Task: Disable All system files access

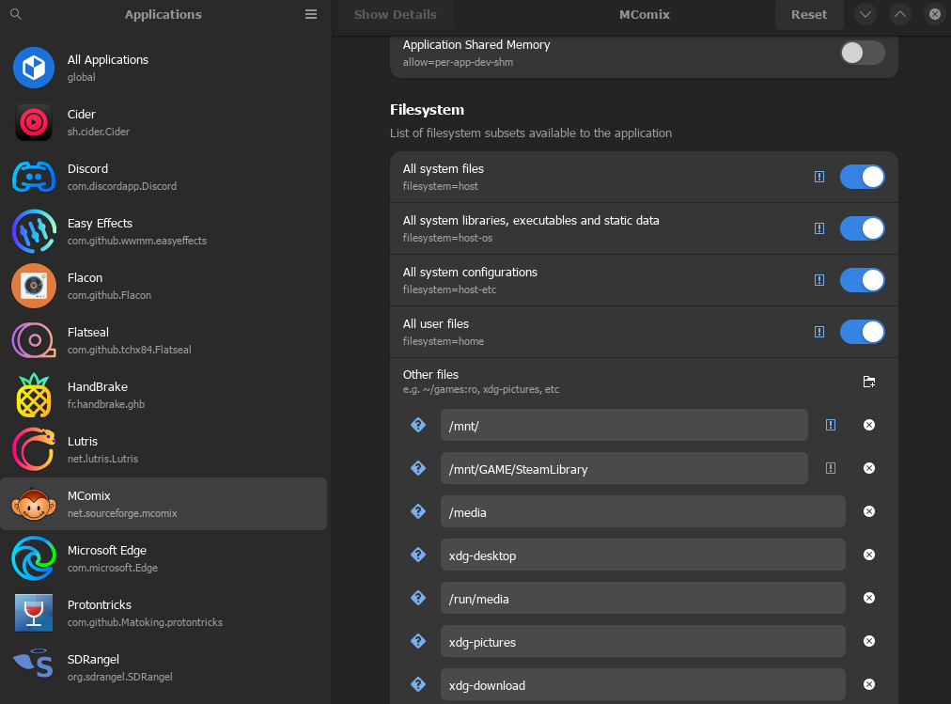Action: (862, 177)
